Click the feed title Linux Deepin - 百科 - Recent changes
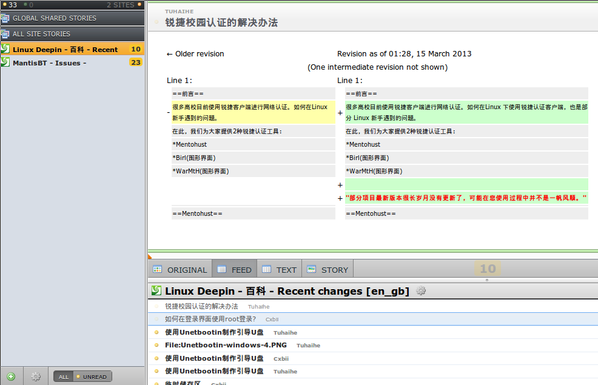This screenshot has width=598, height=385. coord(287,291)
